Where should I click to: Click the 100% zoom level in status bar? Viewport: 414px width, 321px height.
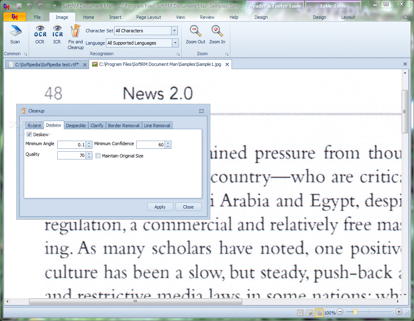pyautogui.click(x=330, y=313)
